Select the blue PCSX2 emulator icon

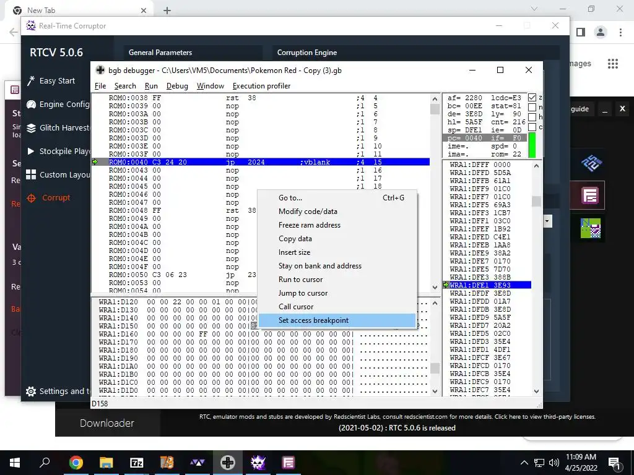pos(591,163)
